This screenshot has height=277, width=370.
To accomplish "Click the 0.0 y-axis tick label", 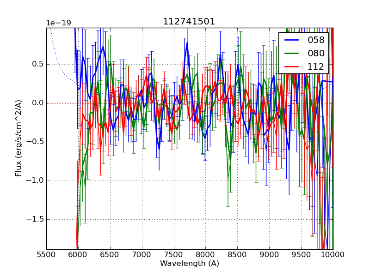I will pyautogui.click(x=36, y=103).
